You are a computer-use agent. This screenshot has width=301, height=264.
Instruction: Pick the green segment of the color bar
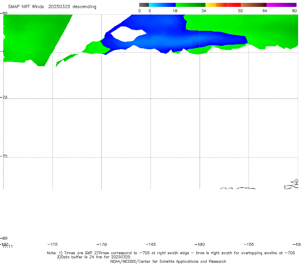191,5
